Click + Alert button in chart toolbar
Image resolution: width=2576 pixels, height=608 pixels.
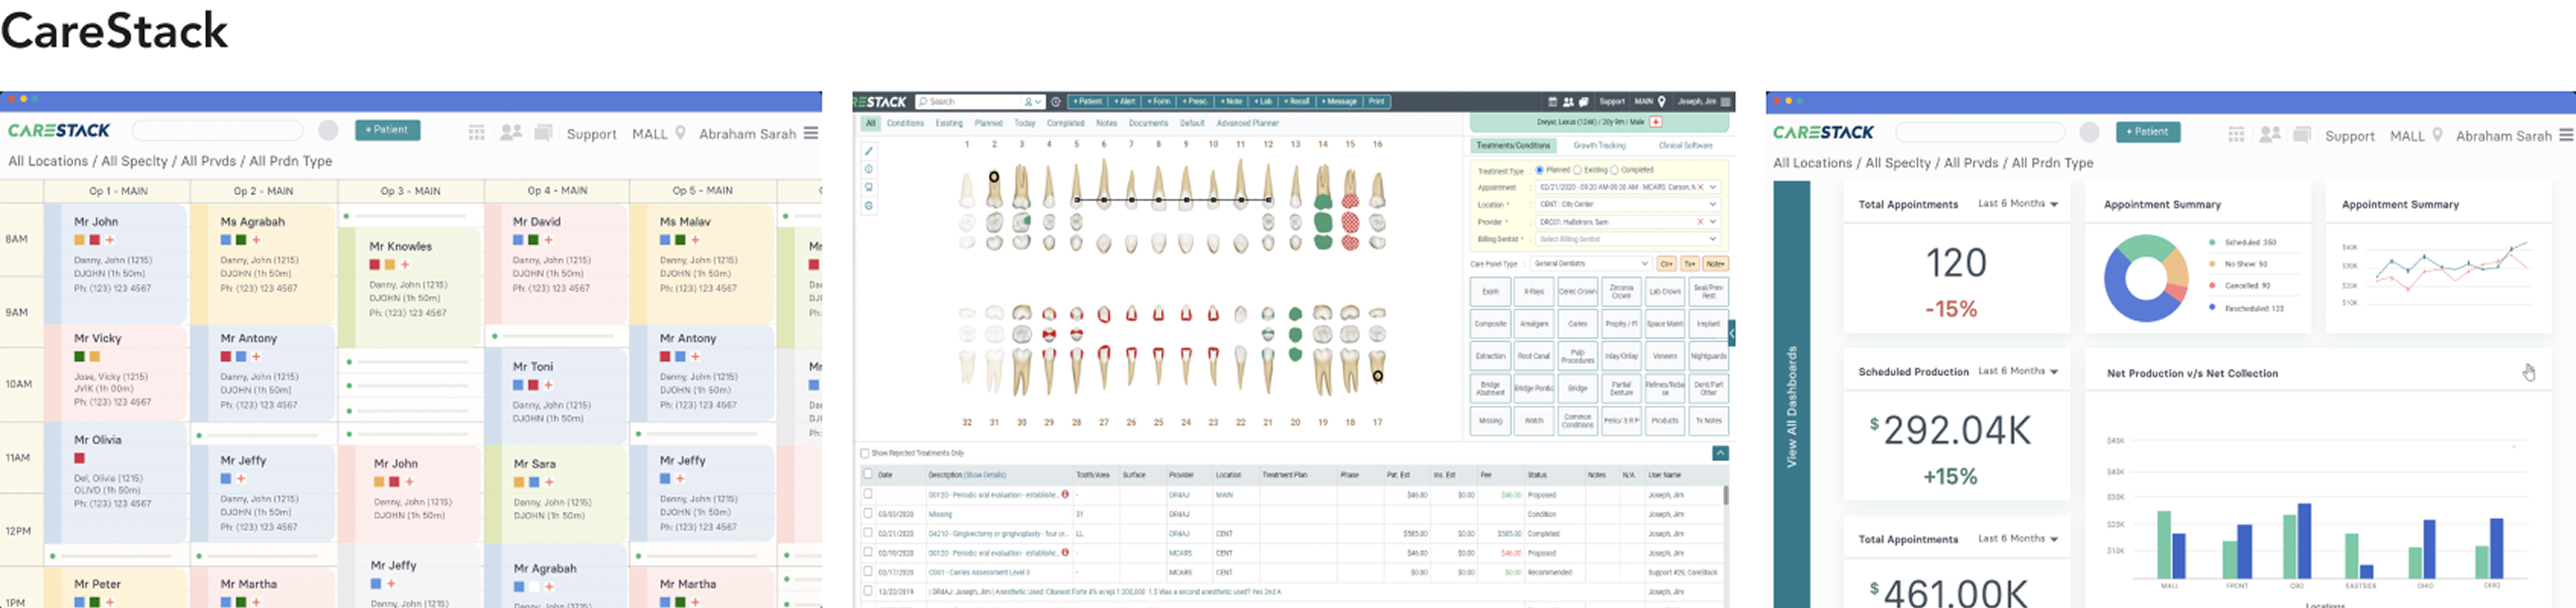pos(1126,102)
